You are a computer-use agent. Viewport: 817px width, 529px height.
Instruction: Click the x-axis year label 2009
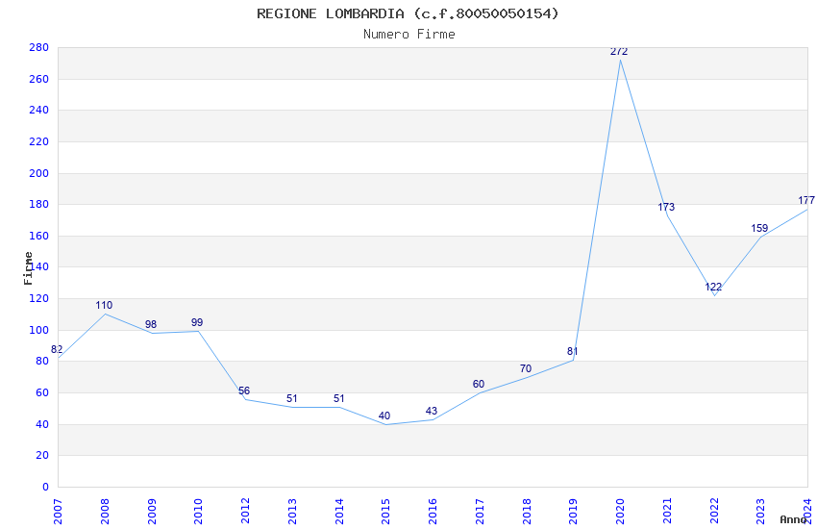click(x=152, y=512)
